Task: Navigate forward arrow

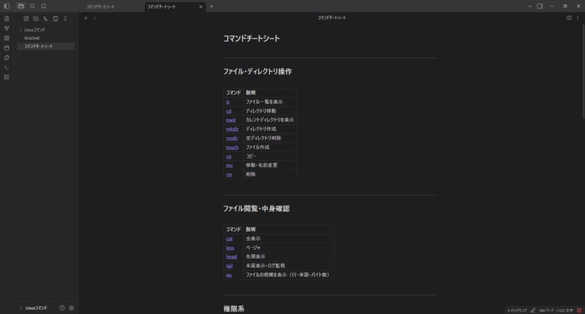Action: pos(95,18)
